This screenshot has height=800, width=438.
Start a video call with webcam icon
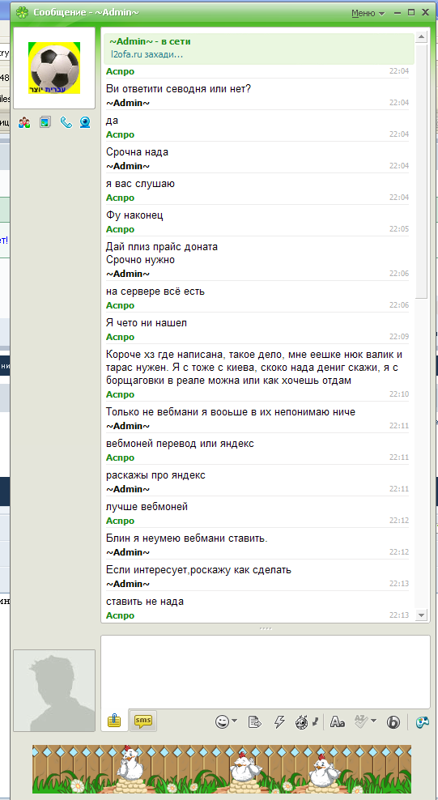pos(85,122)
